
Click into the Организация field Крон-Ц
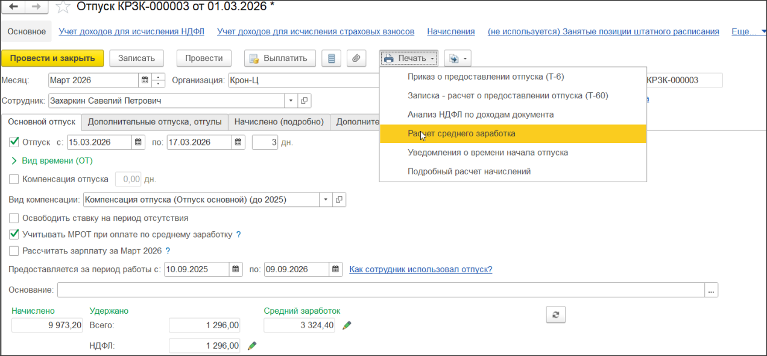click(x=303, y=80)
